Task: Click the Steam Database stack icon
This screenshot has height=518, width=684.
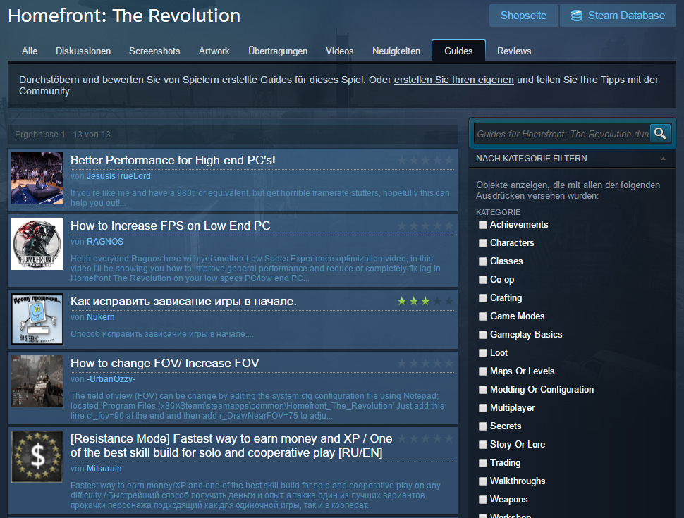Action: coord(577,16)
